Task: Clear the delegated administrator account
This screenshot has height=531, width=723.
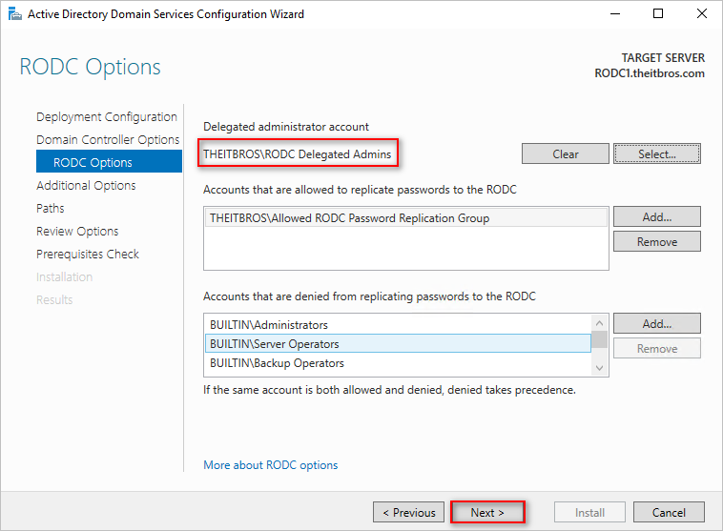Action: [x=566, y=153]
